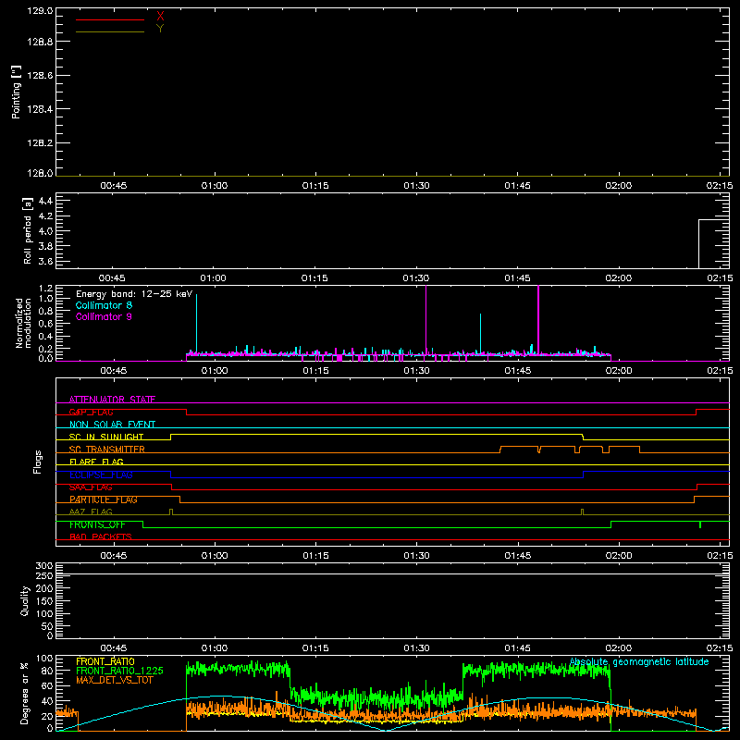Select the NON_SOLAR_EVENT flag label
This screenshot has width=740, height=740.
[112, 425]
